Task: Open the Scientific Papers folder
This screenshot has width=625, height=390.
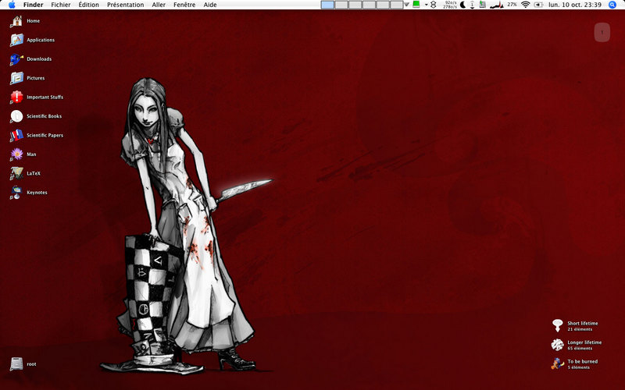Action: 16,135
